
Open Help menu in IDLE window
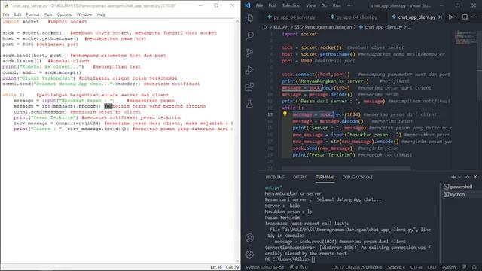[x=101, y=14]
